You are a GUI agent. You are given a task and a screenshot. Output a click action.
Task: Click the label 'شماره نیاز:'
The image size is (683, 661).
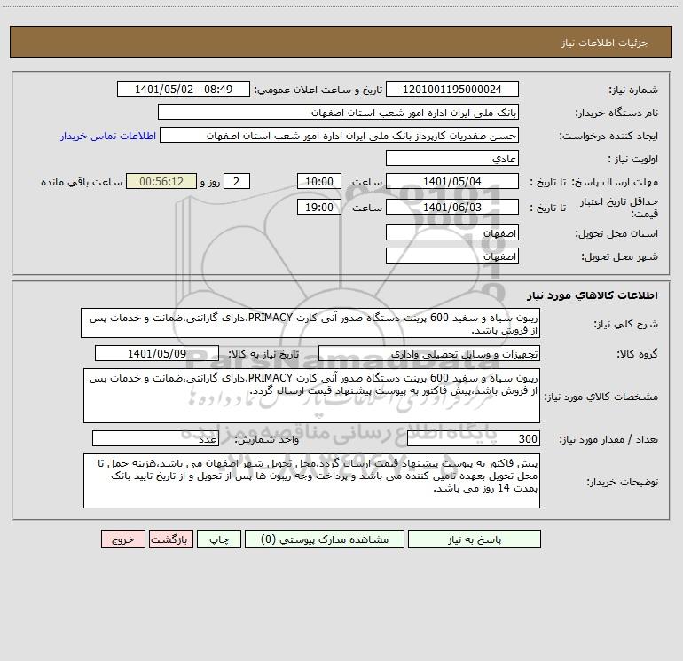tap(633, 90)
